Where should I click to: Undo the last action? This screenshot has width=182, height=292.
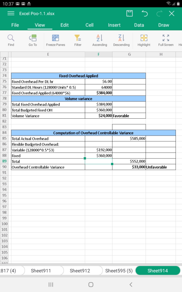(x=145, y=13)
